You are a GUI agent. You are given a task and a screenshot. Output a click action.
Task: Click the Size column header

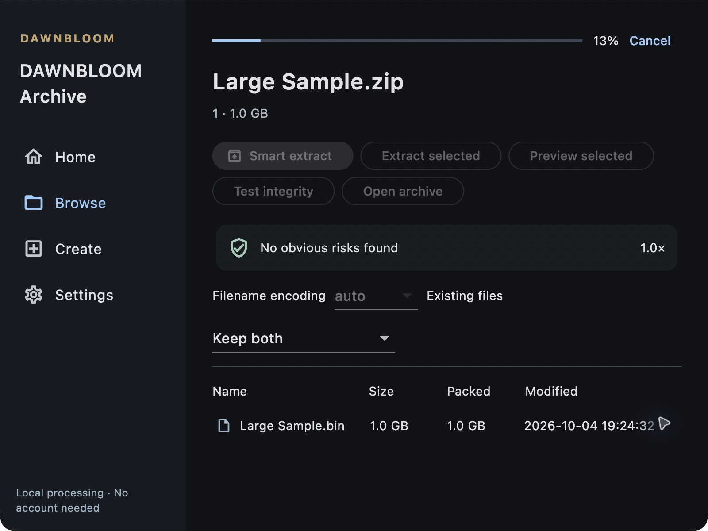(381, 391)
